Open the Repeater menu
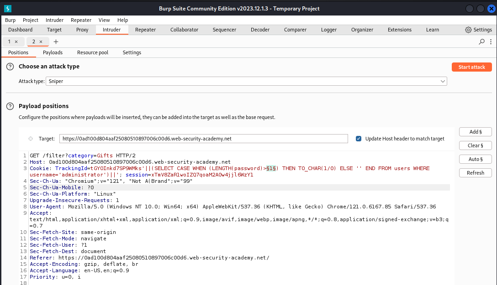This screenshot has height=285, width=497. click(x=81, y=20)
